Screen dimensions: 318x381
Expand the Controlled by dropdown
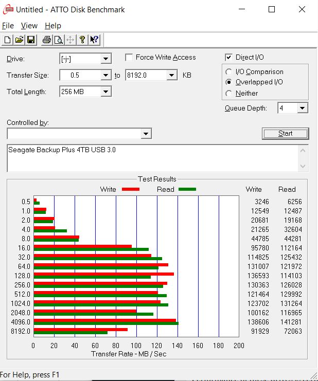click(x=146, y=134)
